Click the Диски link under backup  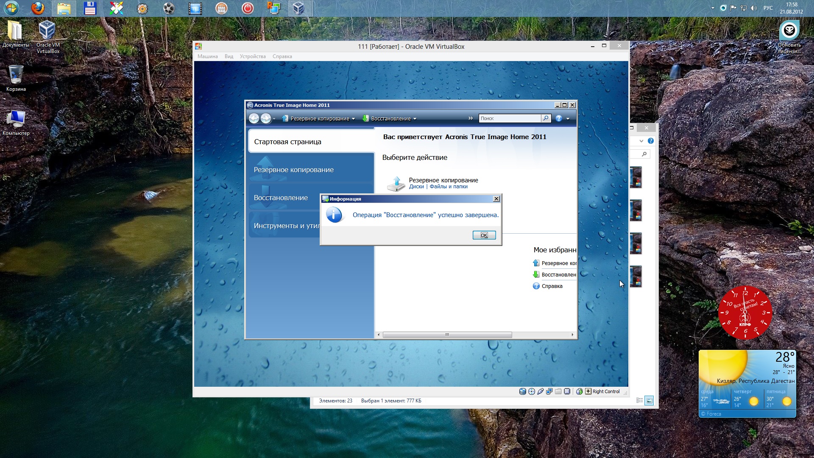[416, 187]
